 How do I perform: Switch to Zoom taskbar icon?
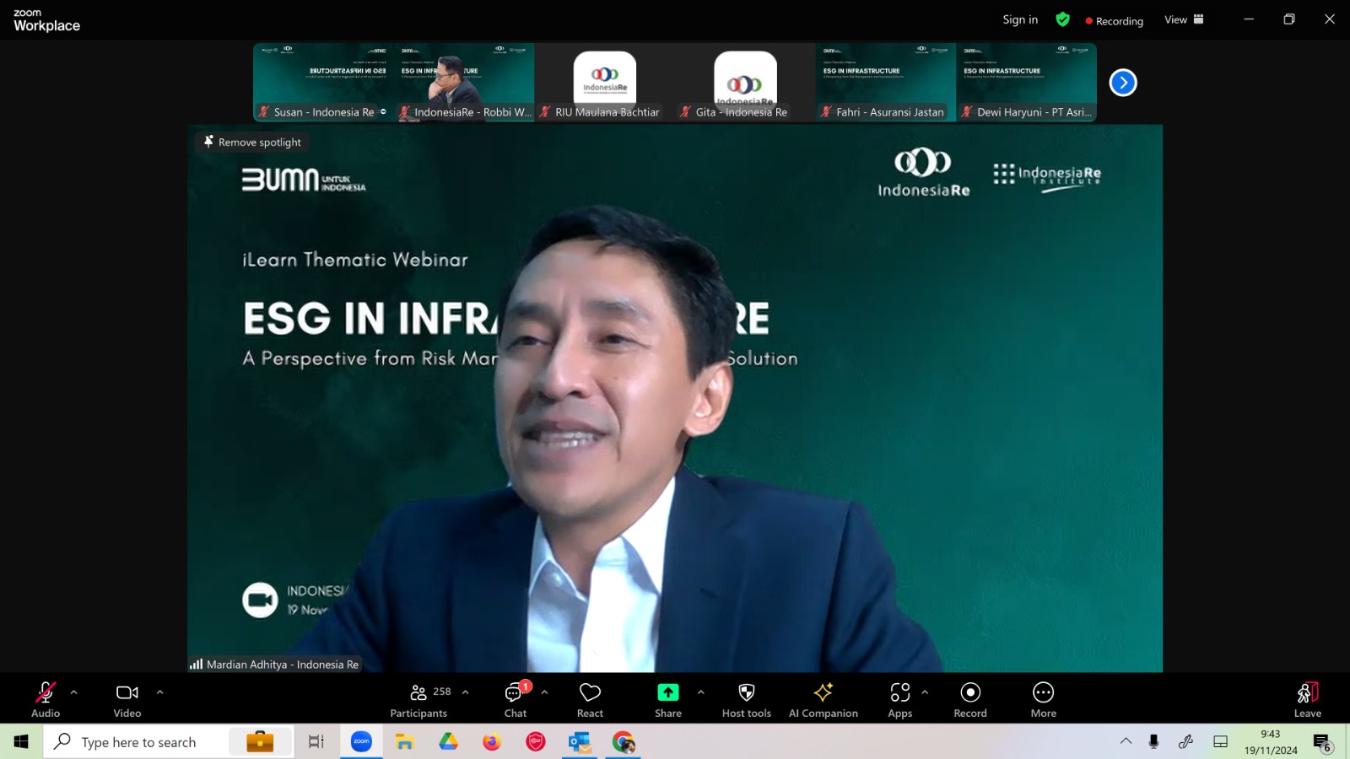[361, 741]
